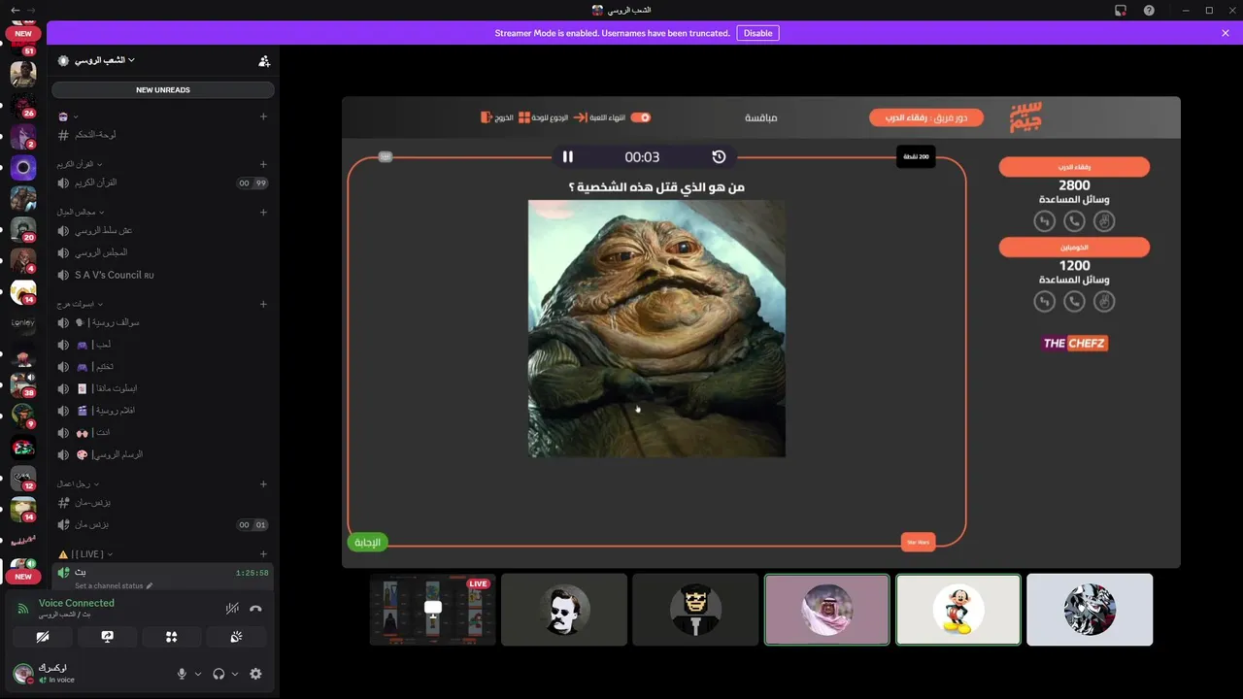1243x699 pixels.
Task: Add channel to القرآن الكريم category
Action: click(x=263, y=164)
